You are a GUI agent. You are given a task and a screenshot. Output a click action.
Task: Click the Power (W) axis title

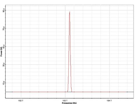pos(1,52)
